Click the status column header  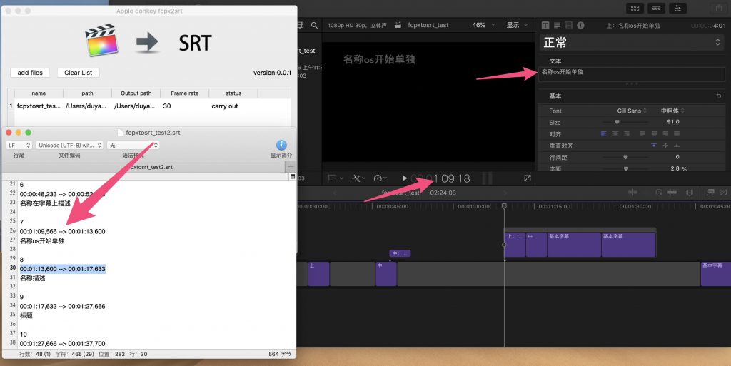(233, 93)
